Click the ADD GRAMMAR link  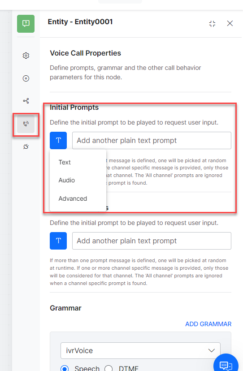tap(208, 324)
